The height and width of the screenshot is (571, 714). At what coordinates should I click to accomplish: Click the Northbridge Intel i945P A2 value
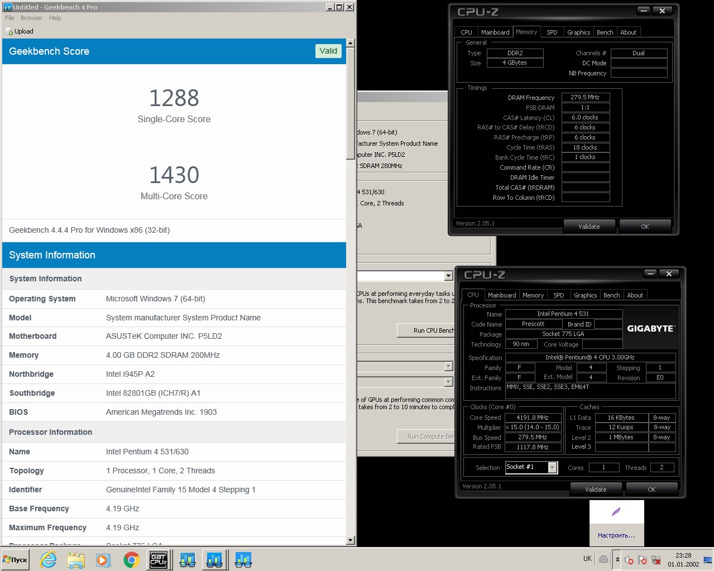130,374
